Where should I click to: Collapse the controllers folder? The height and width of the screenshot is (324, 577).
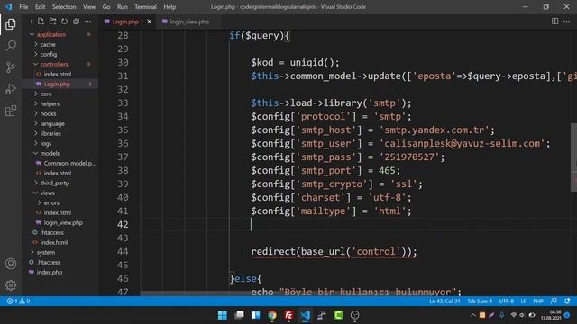pyautogui.click(x=54, y=64)
